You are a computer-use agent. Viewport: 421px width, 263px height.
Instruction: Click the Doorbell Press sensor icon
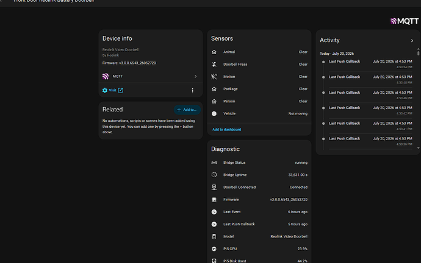tap(214, 65)
